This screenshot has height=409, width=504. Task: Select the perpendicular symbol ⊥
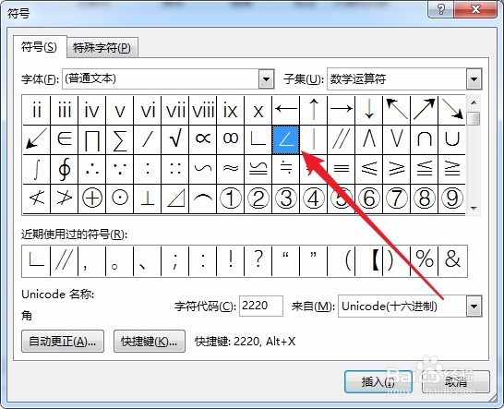pyautogui.click(x=148, y=198)
